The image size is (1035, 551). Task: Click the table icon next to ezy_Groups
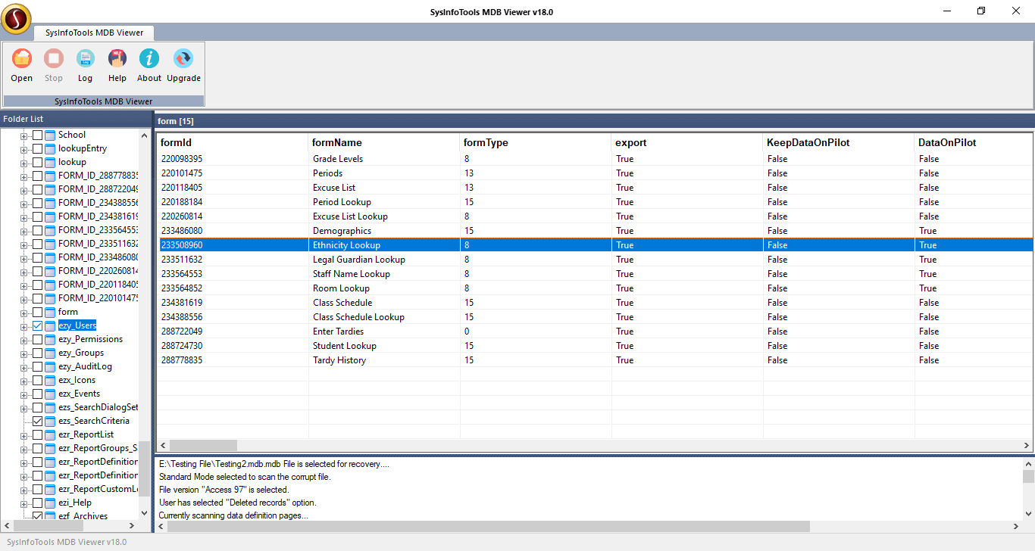pyautogui.click(x=50, y=353)
